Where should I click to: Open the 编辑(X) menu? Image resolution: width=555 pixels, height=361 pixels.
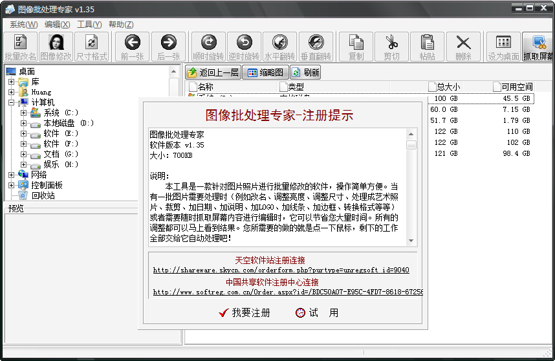(x=58, y=25)
